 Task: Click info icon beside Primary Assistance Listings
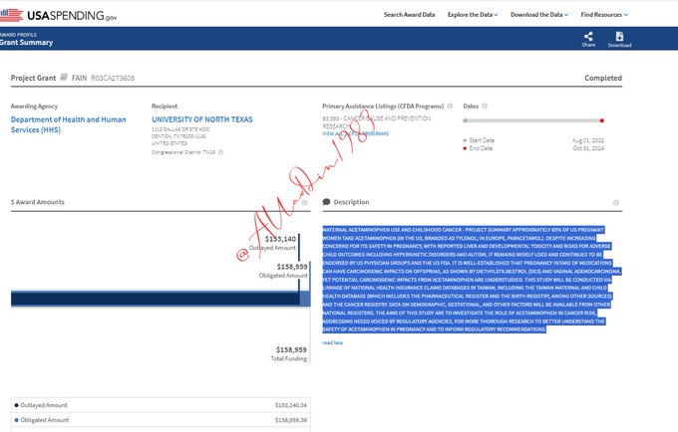[451, 105]
